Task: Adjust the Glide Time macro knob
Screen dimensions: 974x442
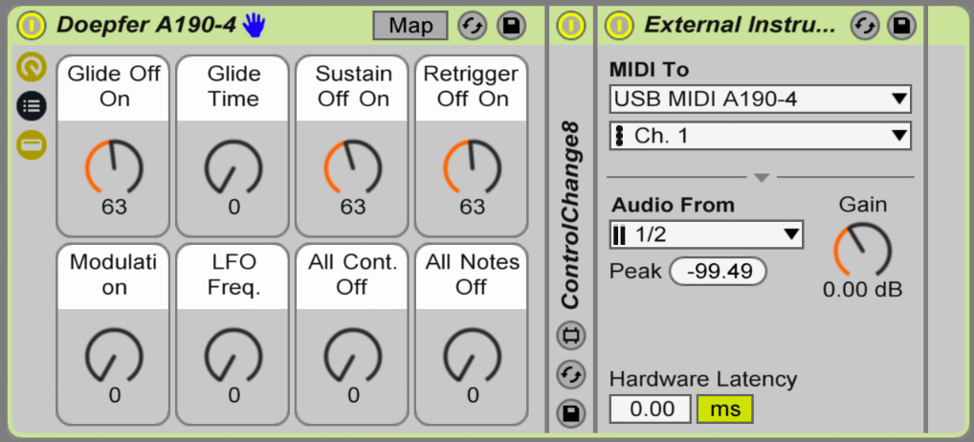Action: [233, 167]
